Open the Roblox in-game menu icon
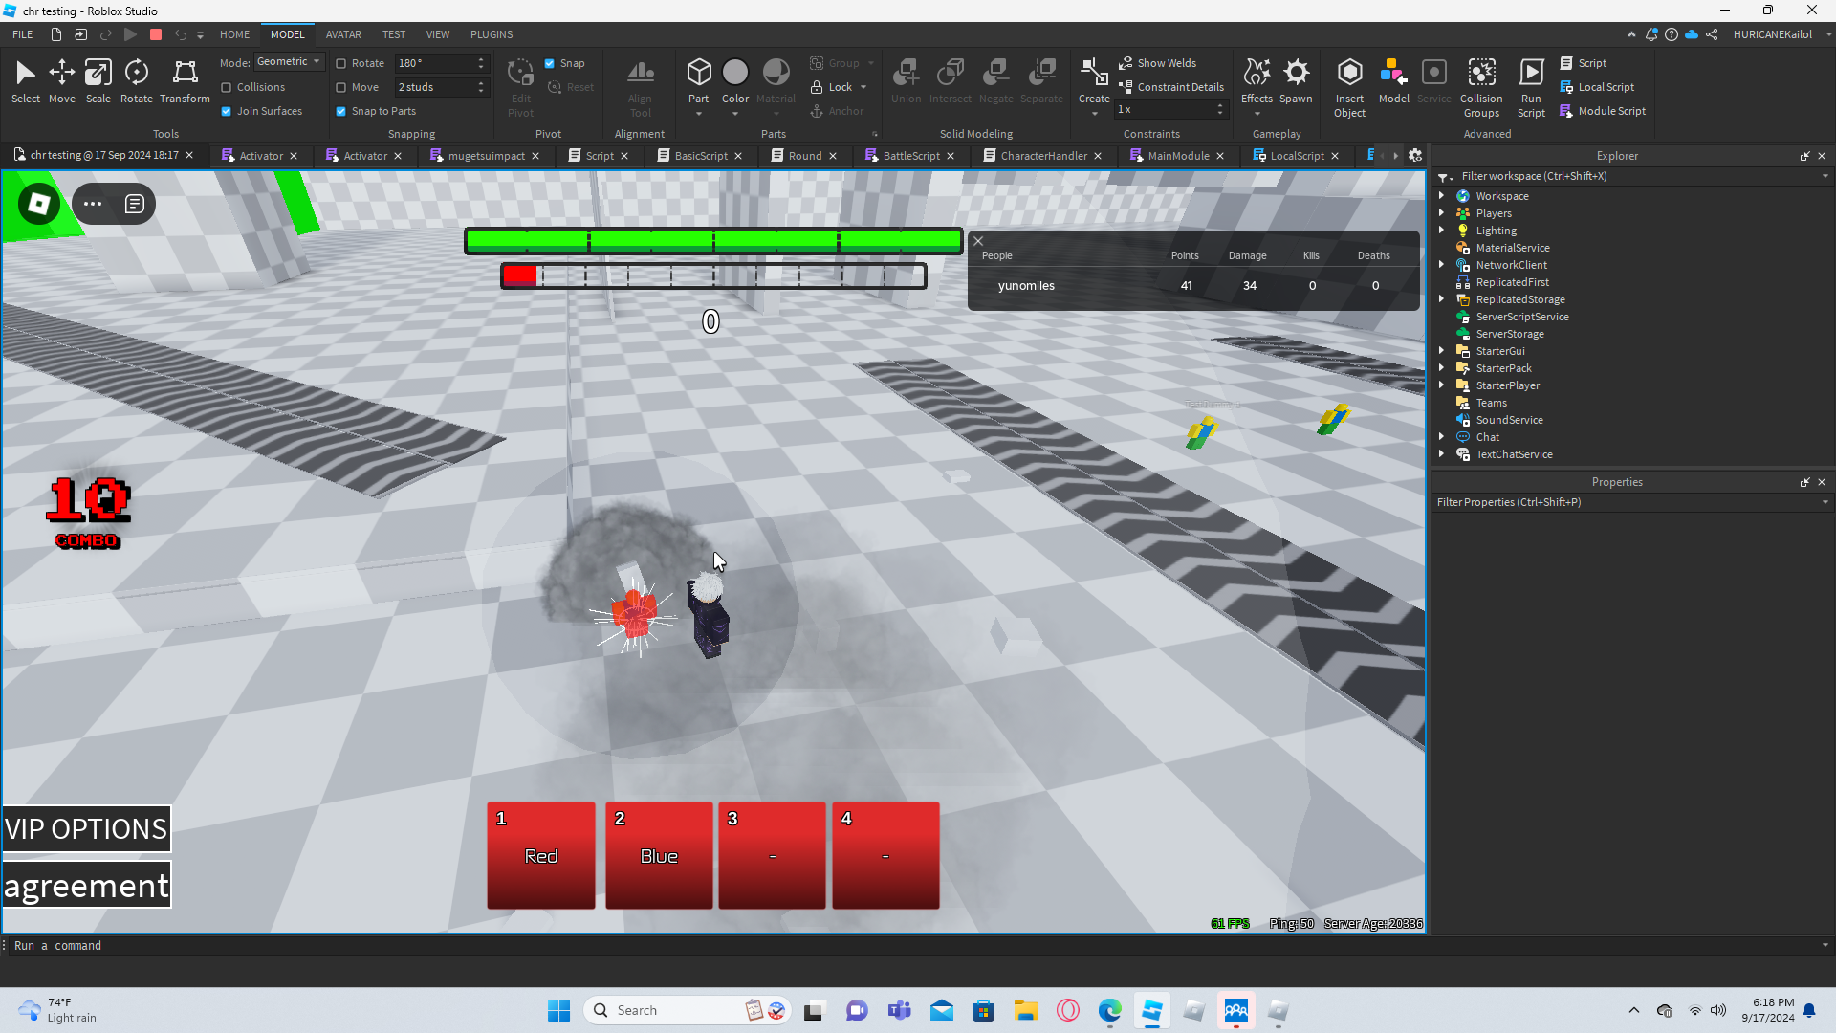The width and height of the screenshot is (1836, 1033). 39,204
